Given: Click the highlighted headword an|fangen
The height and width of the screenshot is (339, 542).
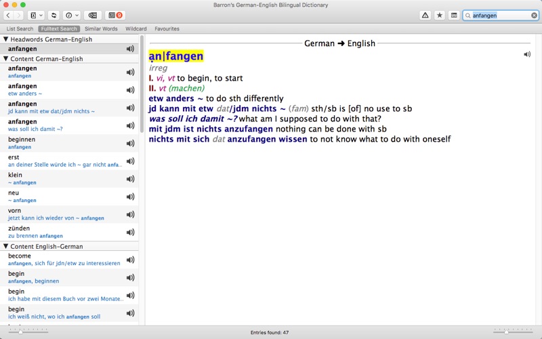Looking at the screenshot, I should coord(176,56).
